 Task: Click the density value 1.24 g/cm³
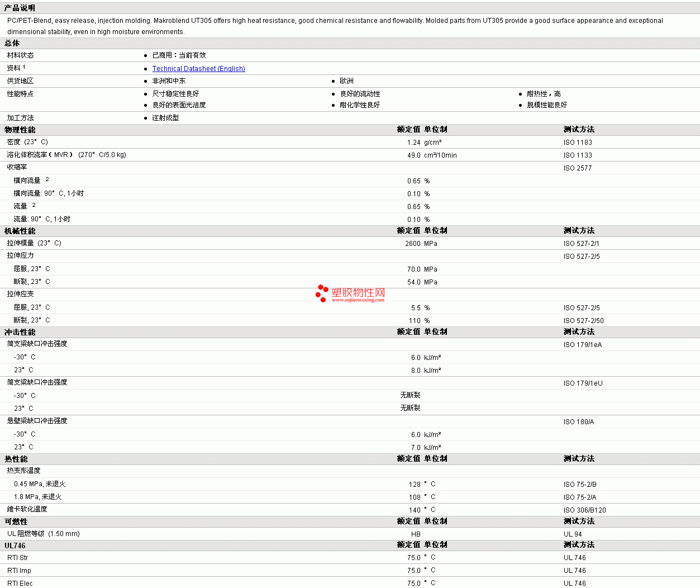424,143
